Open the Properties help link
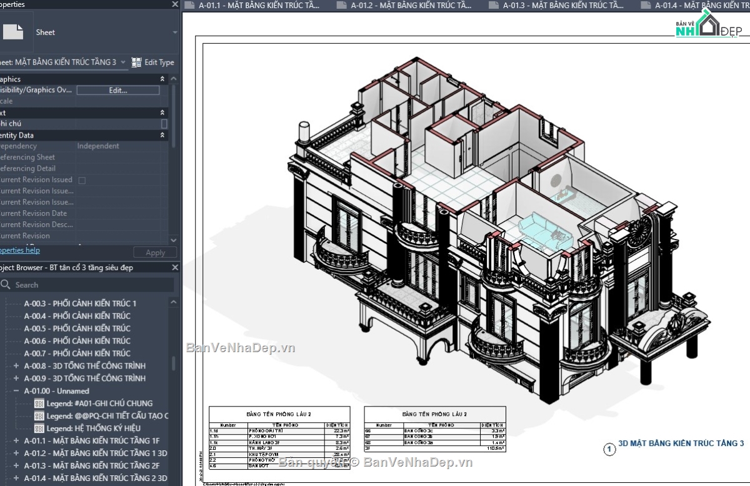The image size is (750, 486). tap(19, 250)
